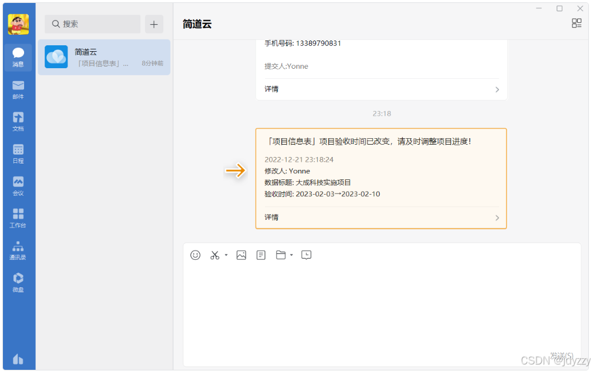Viewport: 593px width, 371px height.
Task: Click the 修改人: Yonne line
Action: [287, 171]
